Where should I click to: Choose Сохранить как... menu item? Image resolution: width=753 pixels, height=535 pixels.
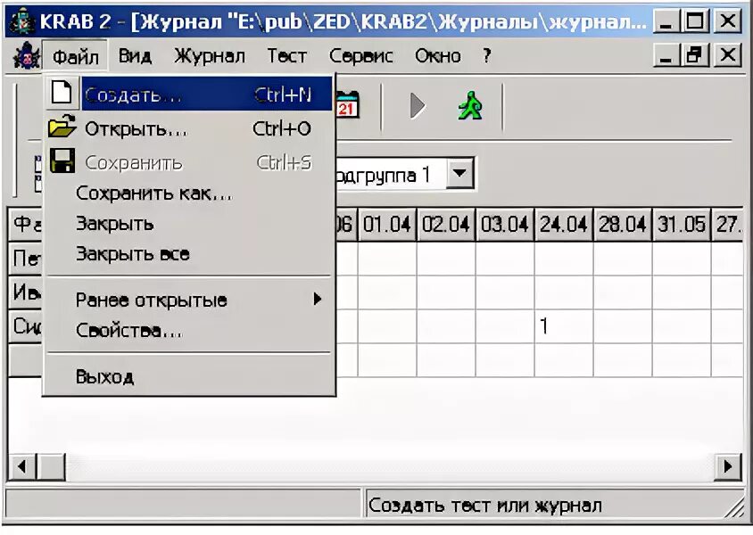click(189, 193)
